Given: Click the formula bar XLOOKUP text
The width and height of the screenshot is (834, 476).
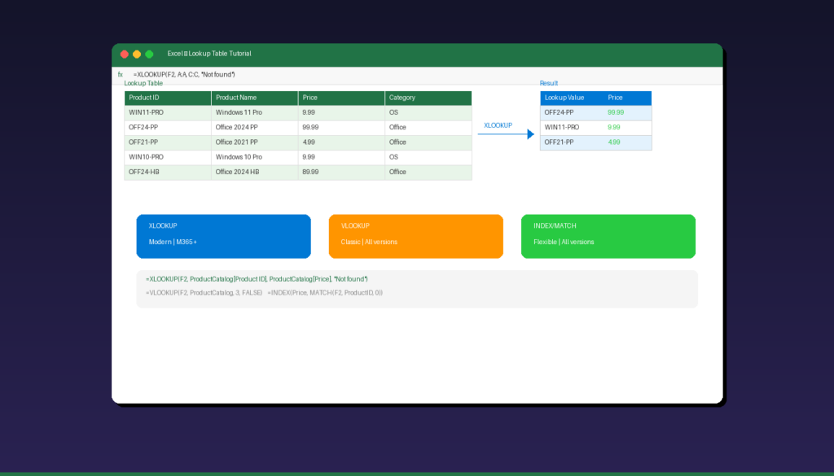Looking at the screenshot, I should pyautogui.click(x=184, y=75).
